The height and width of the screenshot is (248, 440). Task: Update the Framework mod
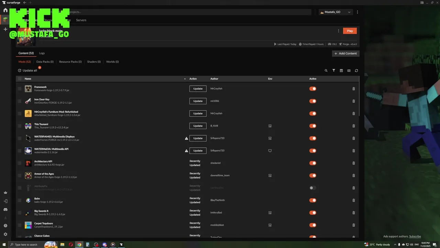198,89
